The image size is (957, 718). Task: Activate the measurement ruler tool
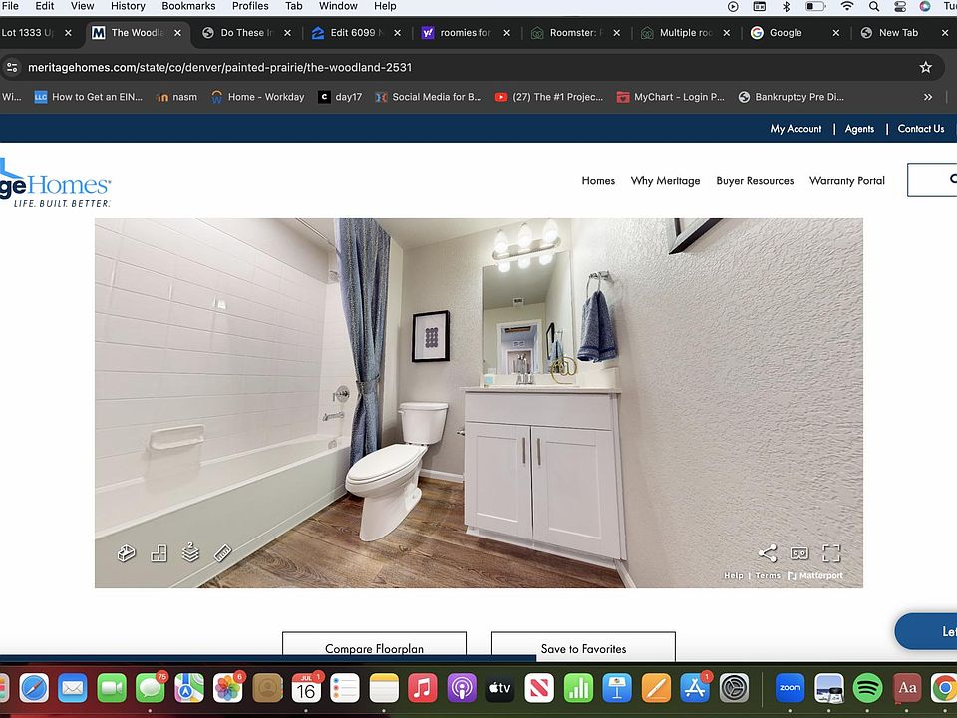pyautogui.click(x=223, y=553)
